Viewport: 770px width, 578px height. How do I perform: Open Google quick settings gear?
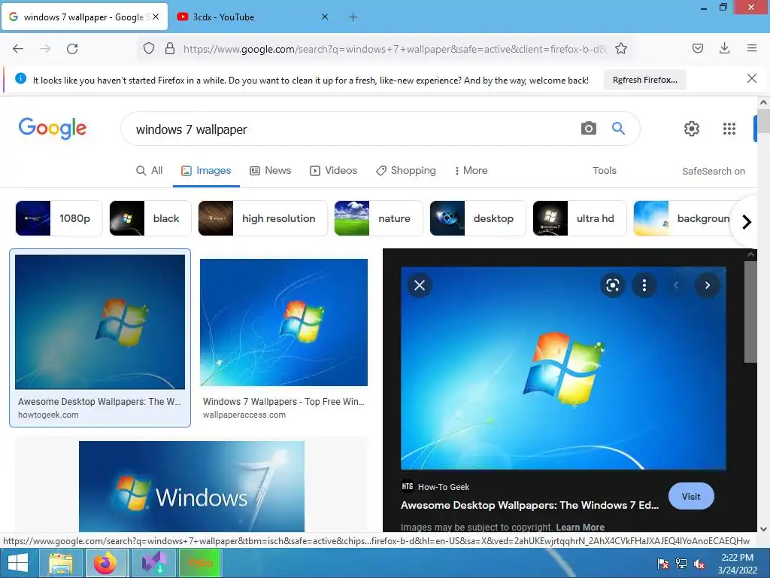click(x=692, y=129)
